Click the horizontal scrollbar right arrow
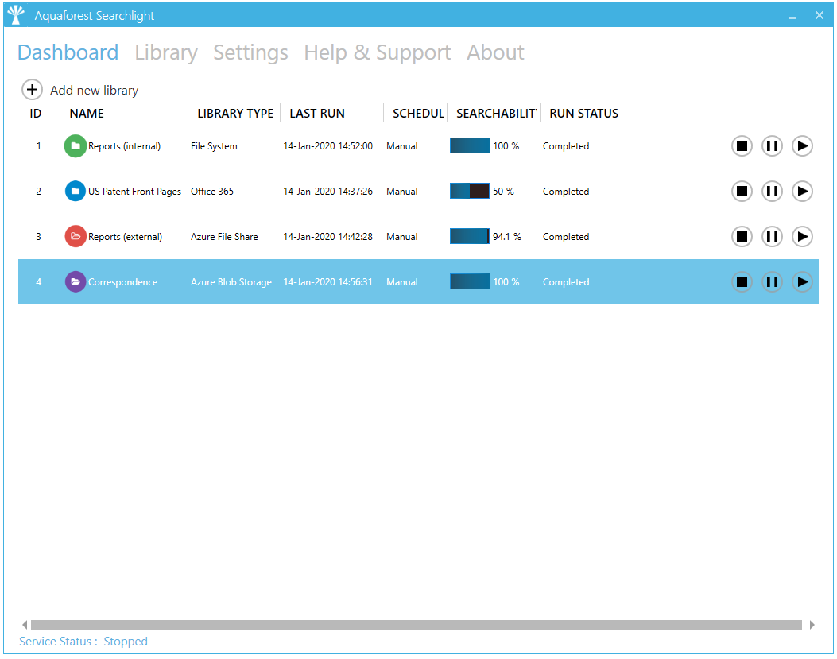837x659 pixels. pos(812,625)
